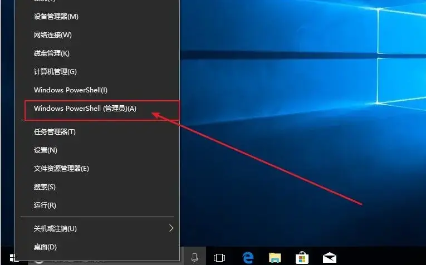Select 网络连接(W) menu entry
The height and width of the screenshot is (265, 426).
(52, 35)
